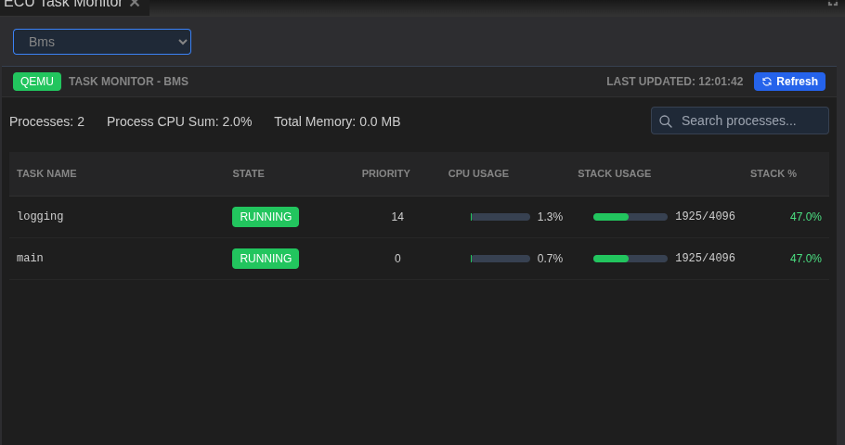Click the search magnifier icon
845x445 pixels.
point(666,121)
